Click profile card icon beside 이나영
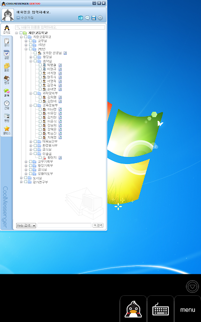This screenshot has width=201, height=322. (x=60, y=109)
